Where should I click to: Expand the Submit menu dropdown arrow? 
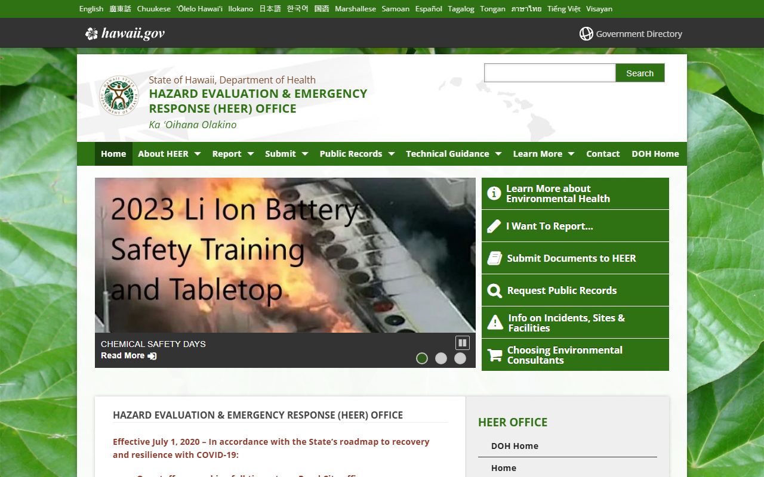(305, 154)
